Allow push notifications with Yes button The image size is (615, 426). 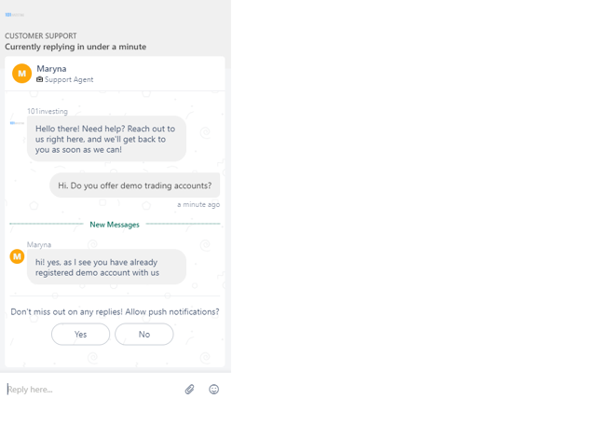point(80,335)
